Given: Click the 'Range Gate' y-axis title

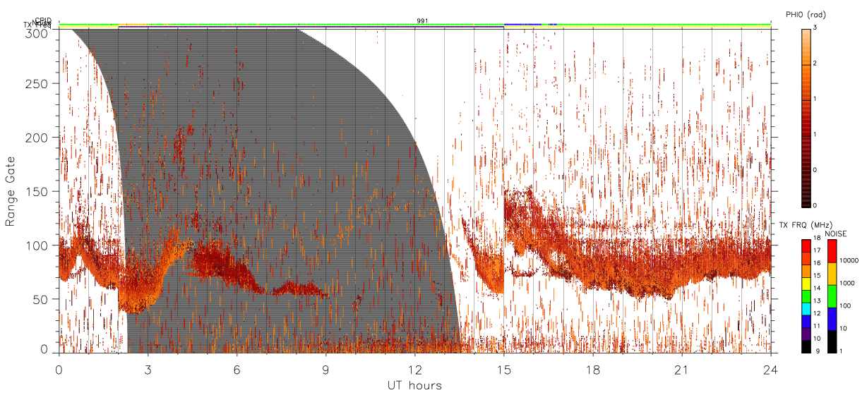Looking at the screenshot, I should (x=11, y=191).
